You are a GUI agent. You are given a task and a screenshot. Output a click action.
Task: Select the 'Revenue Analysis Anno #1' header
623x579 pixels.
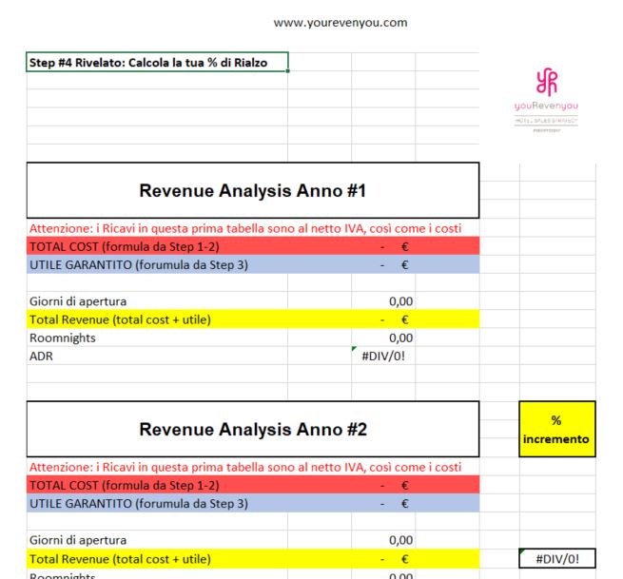252,190
